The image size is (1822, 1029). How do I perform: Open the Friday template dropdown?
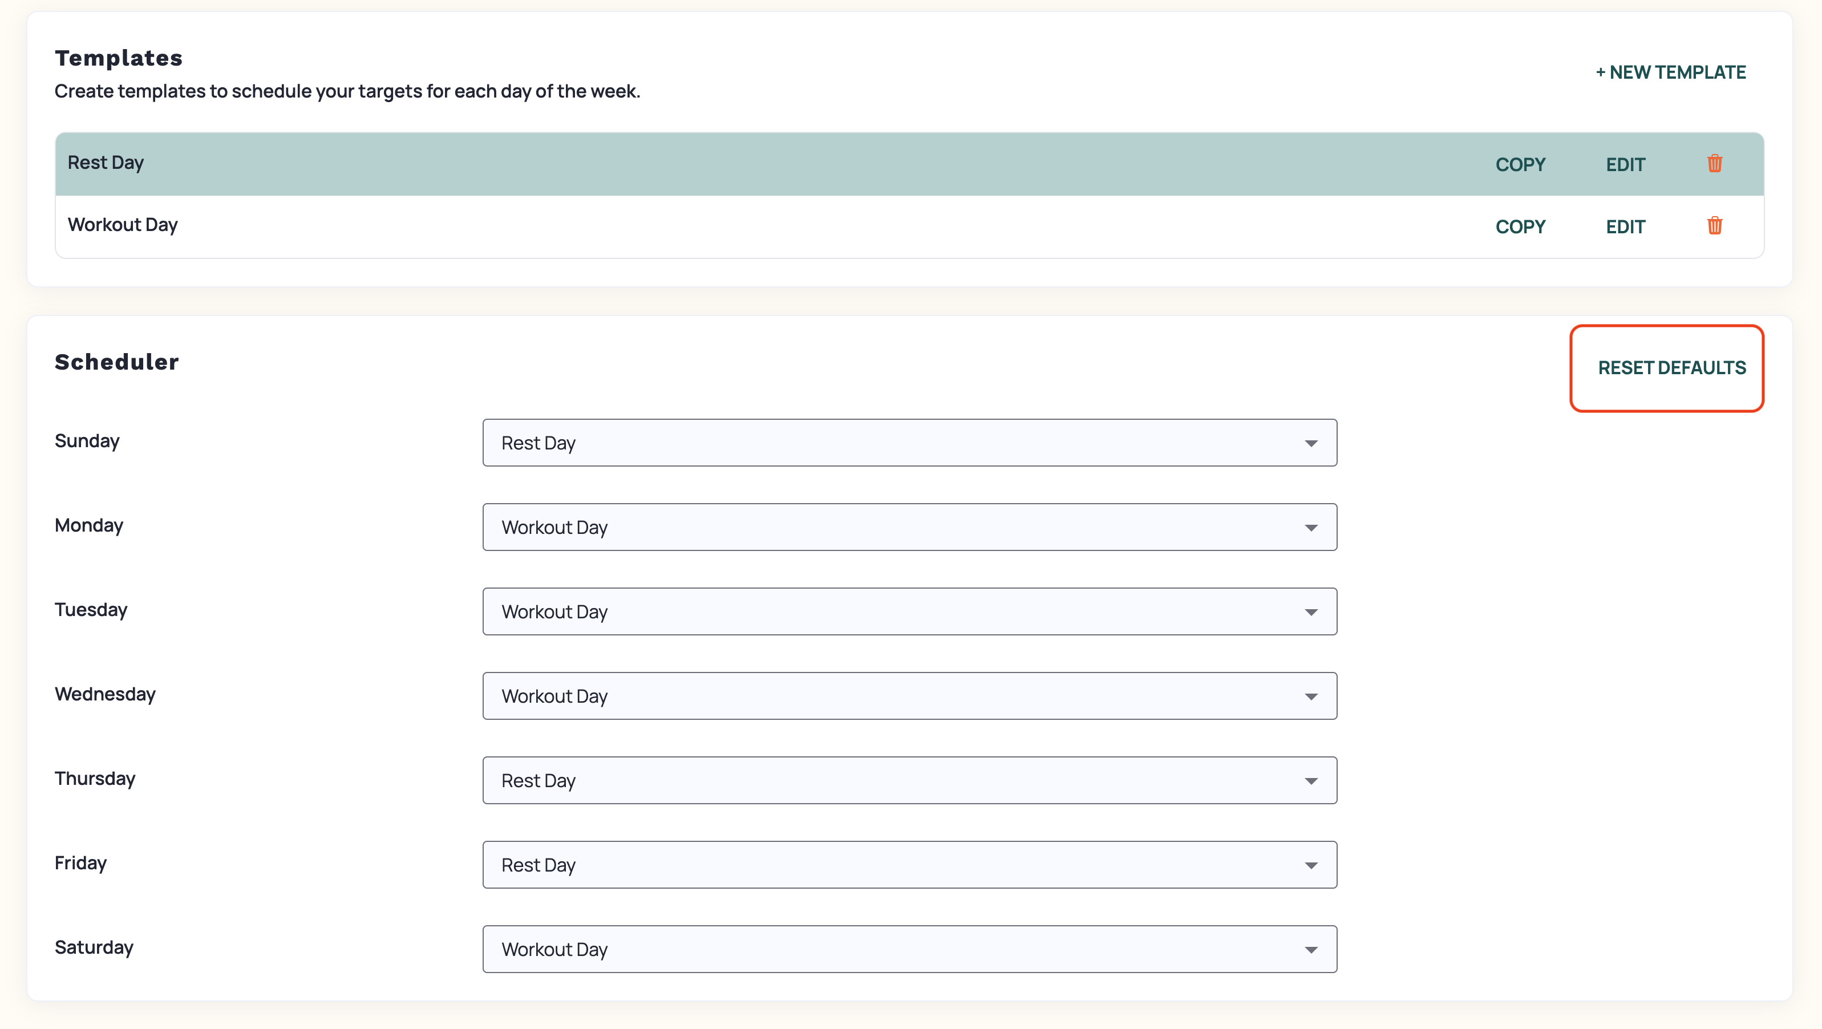pos(910,865)
